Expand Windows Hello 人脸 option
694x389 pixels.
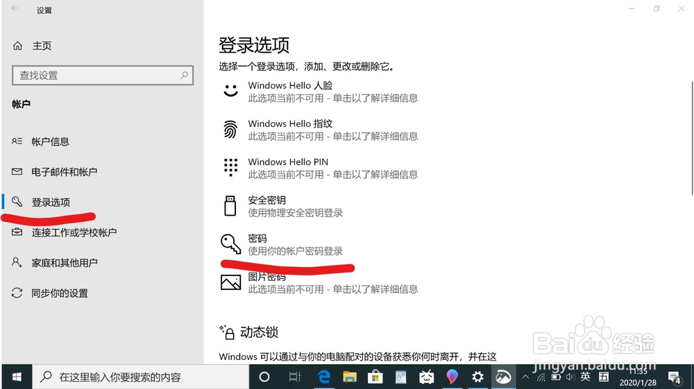click(x=319, y=92)
